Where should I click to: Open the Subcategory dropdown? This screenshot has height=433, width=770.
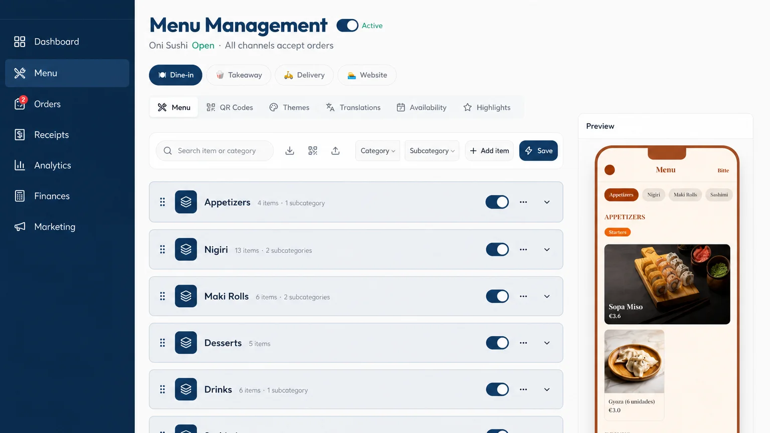point(432,151)
